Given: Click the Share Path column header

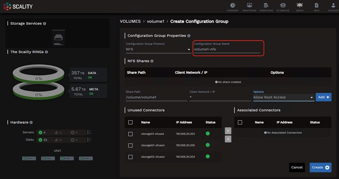Looking at the screenshot, I should pos(136,72).
